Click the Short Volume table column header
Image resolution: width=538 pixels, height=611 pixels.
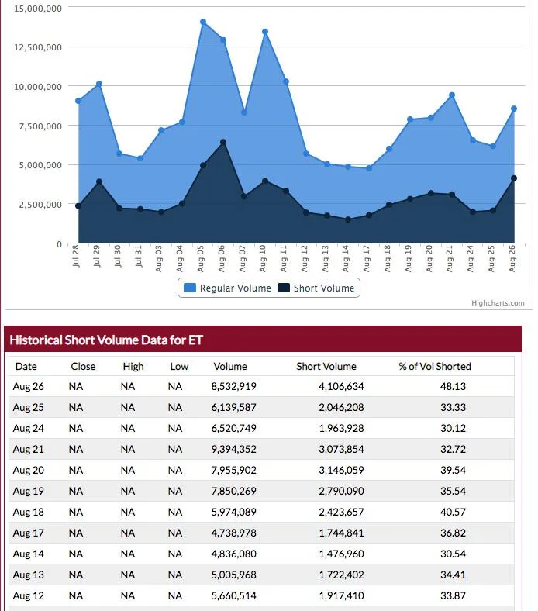[326, 366]
